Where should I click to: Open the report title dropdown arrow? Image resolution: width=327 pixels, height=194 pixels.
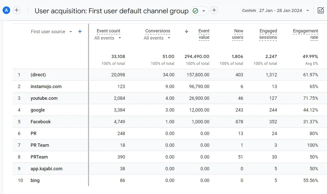204,11
